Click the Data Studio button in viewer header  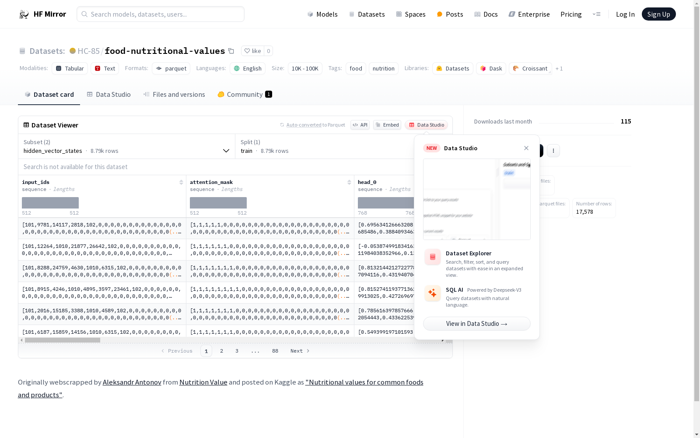(426, 125)
